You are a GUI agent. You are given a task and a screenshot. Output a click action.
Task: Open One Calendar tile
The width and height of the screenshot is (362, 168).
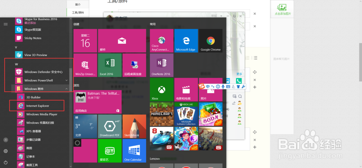134,151
